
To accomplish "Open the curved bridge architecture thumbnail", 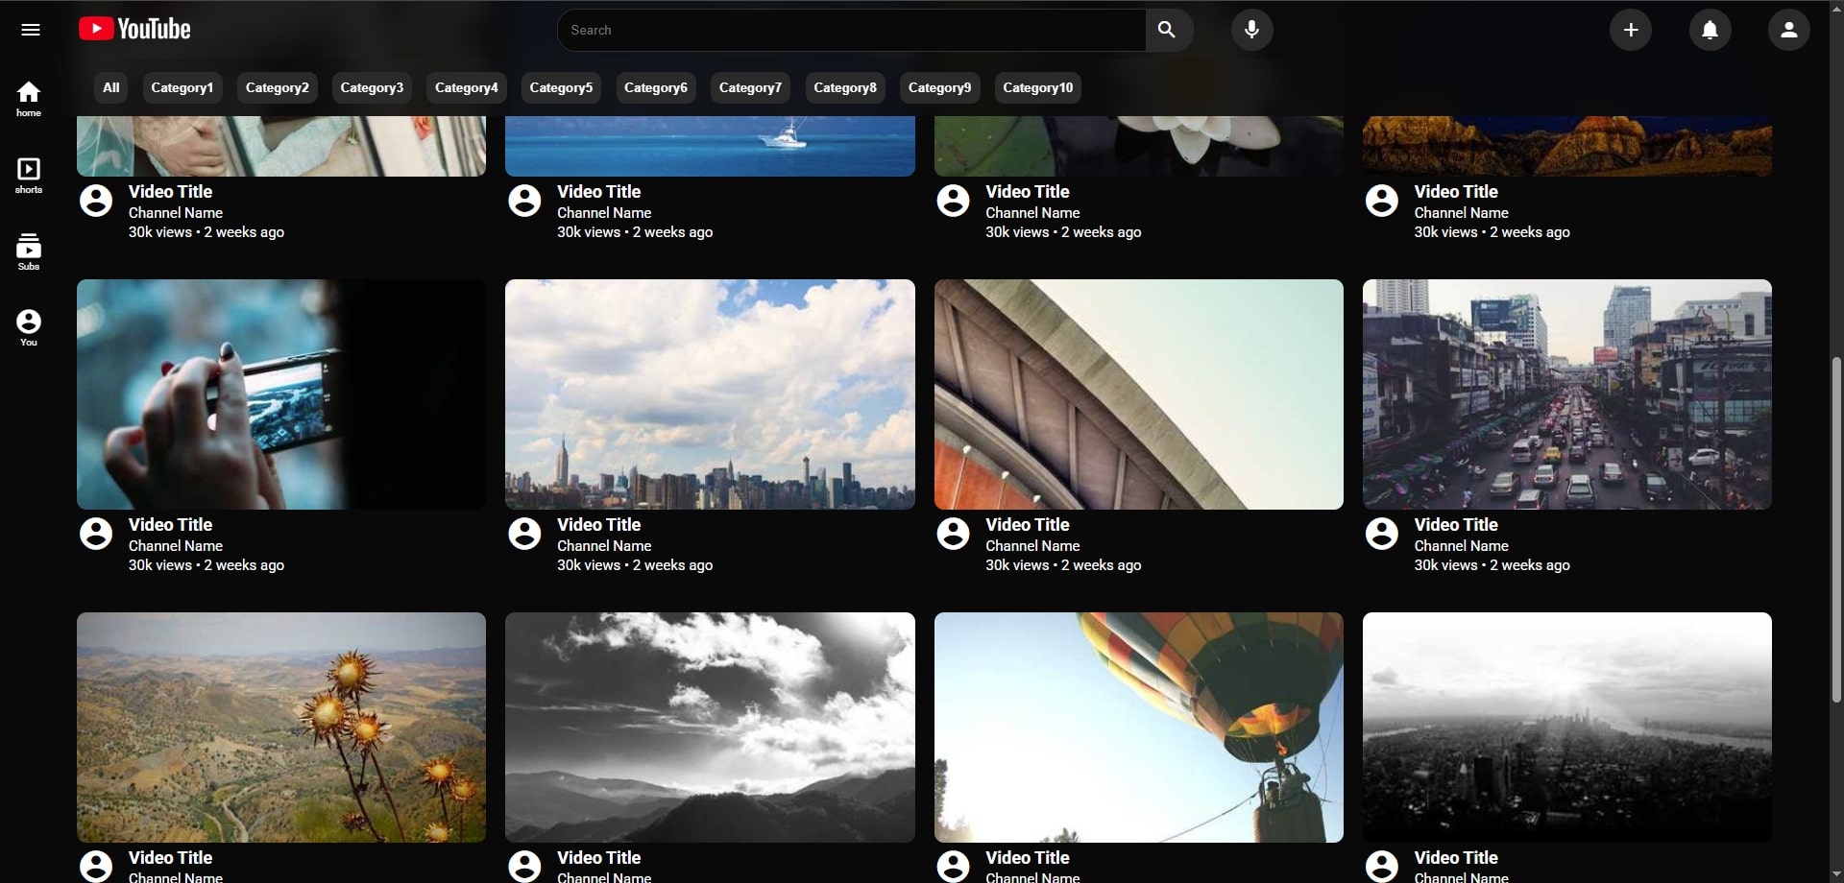I will pyautogui.click(x=1139, y=394).
